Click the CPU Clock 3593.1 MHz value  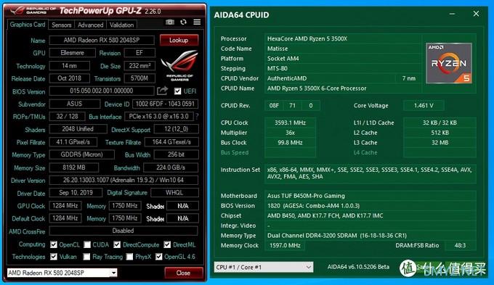click(x=290, y=123)
